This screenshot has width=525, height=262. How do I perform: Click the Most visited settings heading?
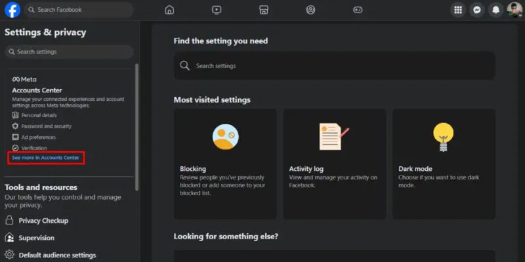(212, 100)
